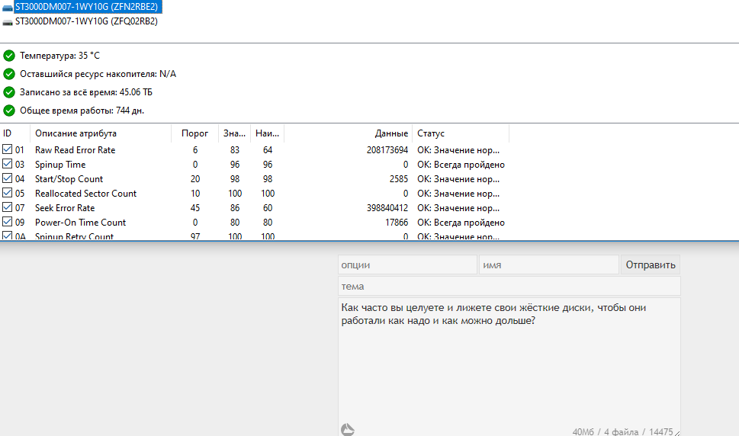This screenshot has height=436, width=739.
Task: Click status of Power-On Time Count row
Action: (461, 223)
